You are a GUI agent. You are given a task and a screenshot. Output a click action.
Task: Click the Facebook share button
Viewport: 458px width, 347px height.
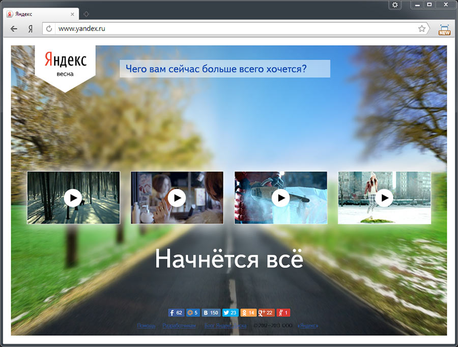(x=176, y=313)
